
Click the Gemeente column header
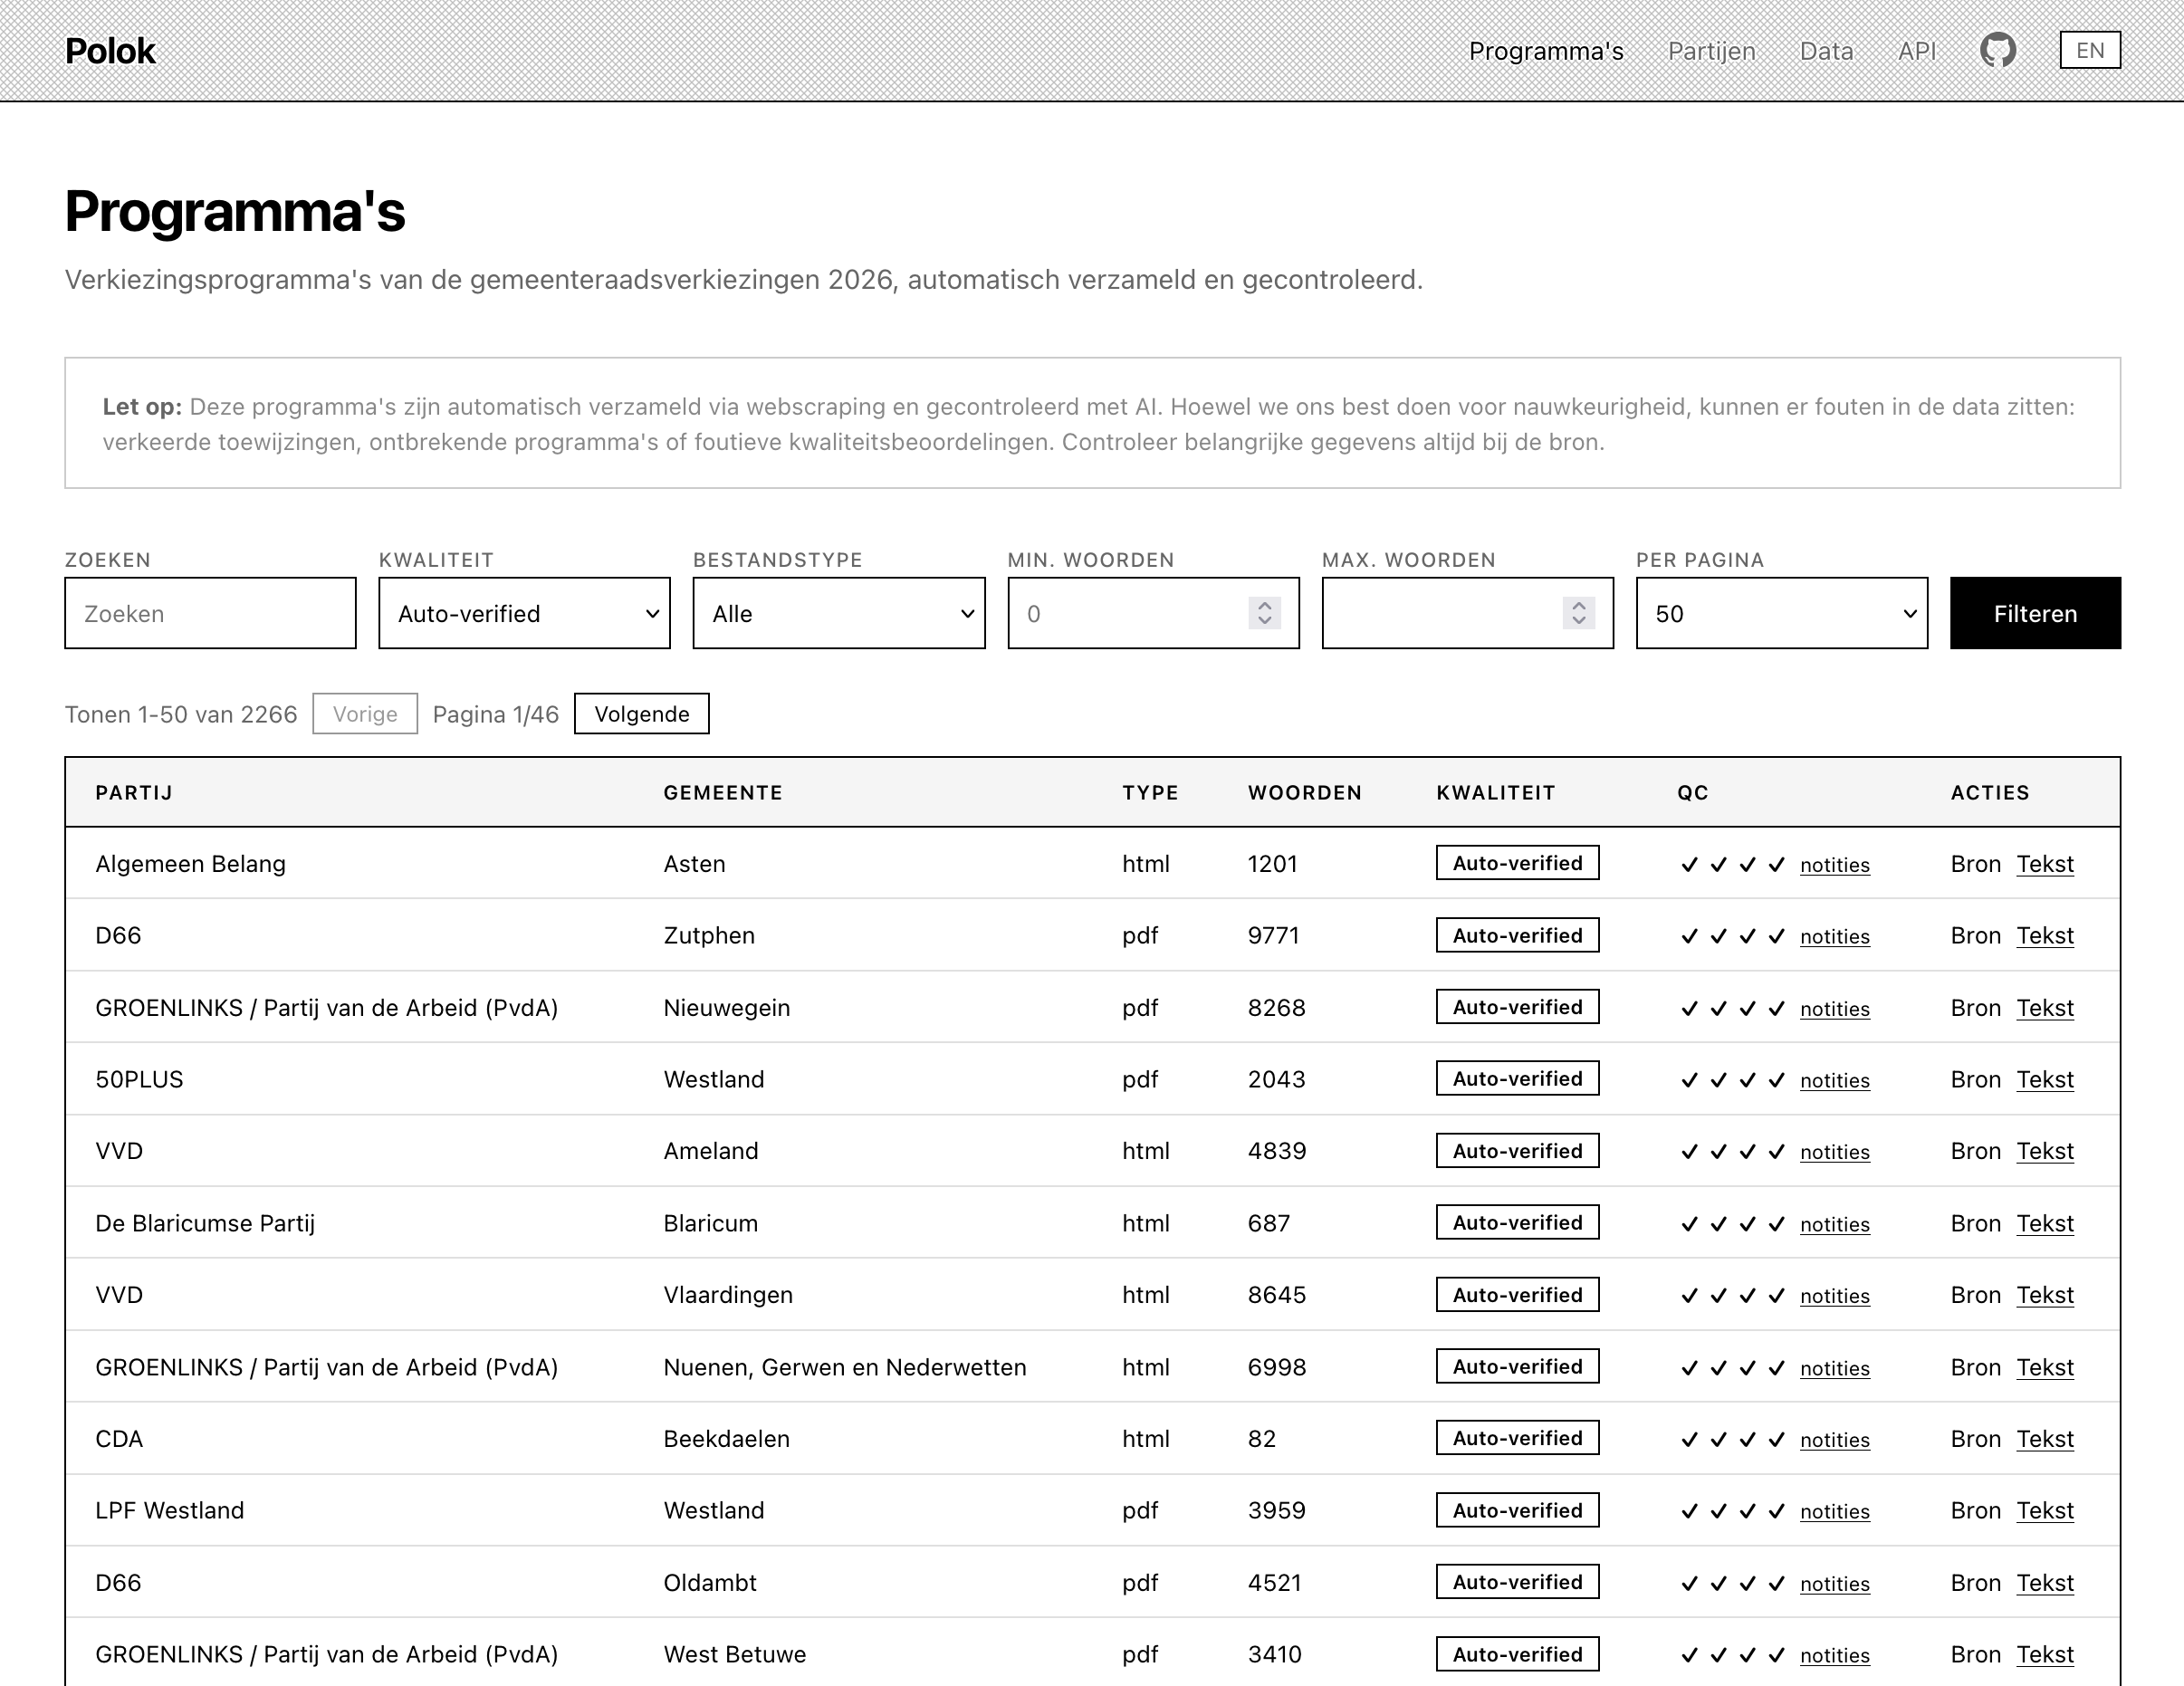point(723,793)
